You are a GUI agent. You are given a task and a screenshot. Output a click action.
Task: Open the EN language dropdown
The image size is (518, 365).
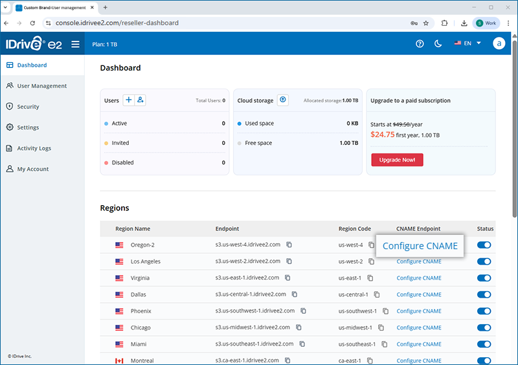pyautogui.click(x=467, y=43)
